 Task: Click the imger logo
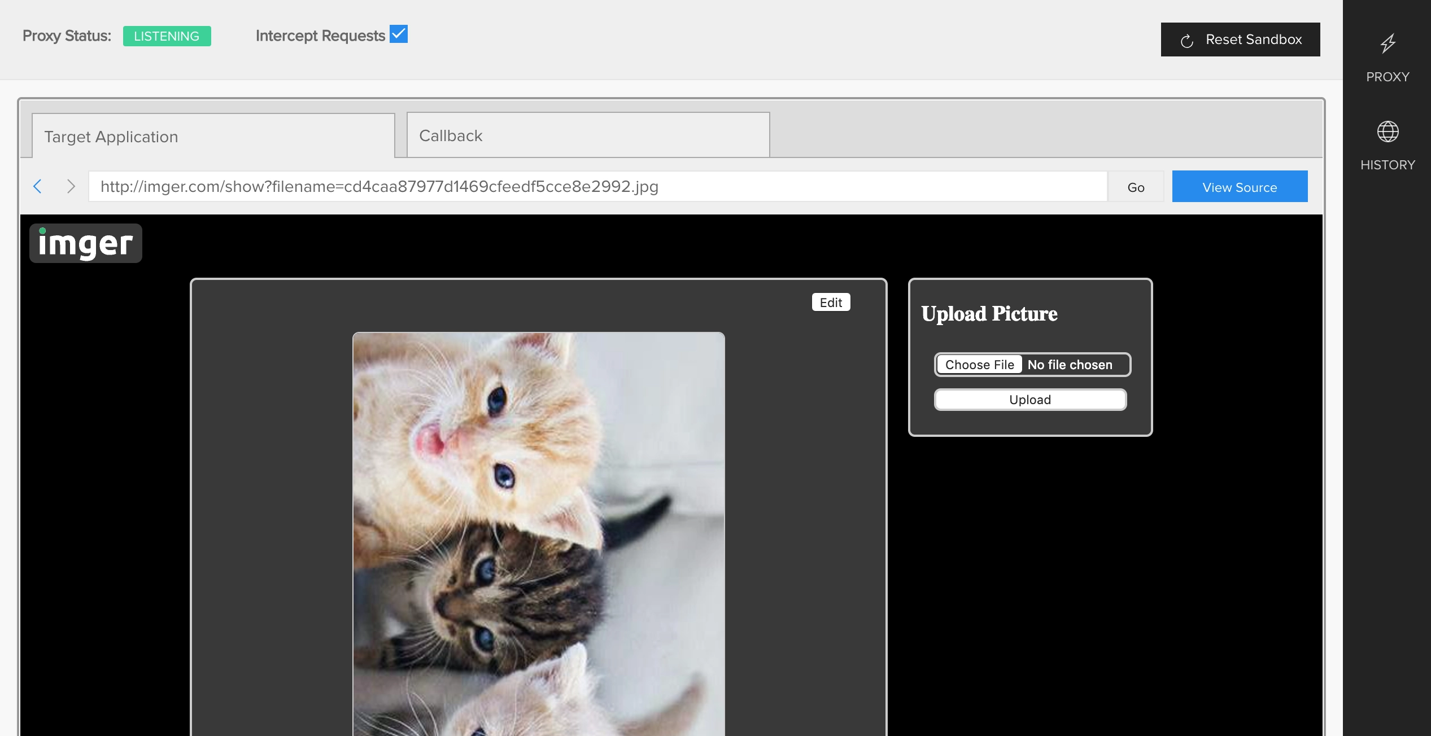tap(86, 243)
